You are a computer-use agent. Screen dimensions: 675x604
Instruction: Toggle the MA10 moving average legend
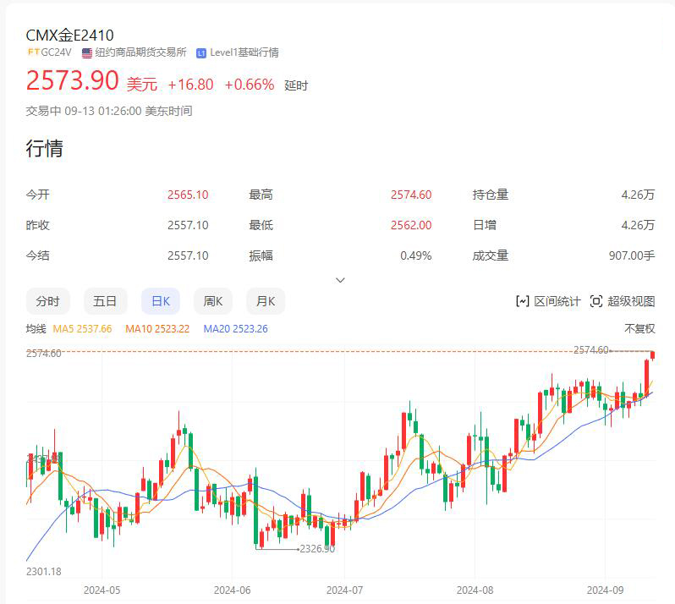157,328
